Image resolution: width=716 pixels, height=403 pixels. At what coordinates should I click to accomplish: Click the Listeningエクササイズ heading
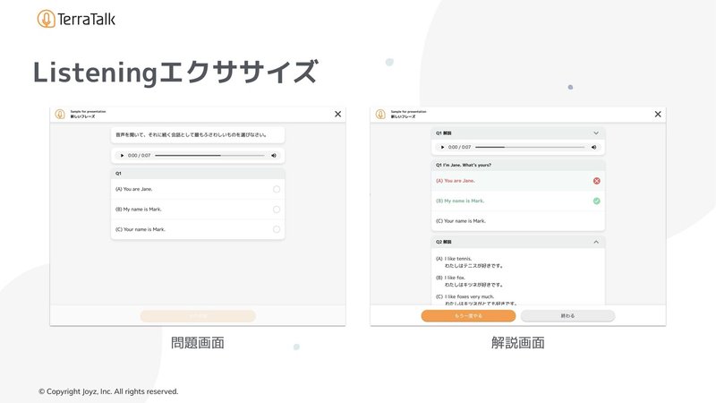coord(175,73)
